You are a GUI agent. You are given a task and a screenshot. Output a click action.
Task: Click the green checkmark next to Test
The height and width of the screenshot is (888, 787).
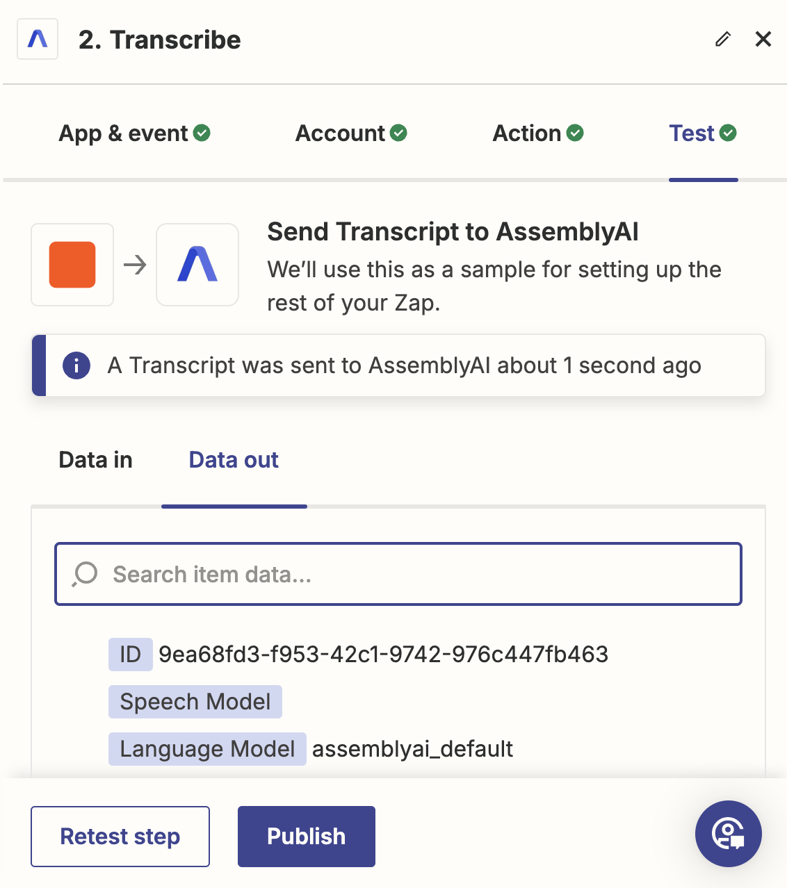coord(728,132)
